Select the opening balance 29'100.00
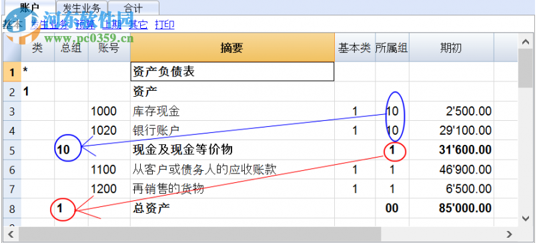Image resolution: width=537 pixels, height=243 pixels. (452, 131)
